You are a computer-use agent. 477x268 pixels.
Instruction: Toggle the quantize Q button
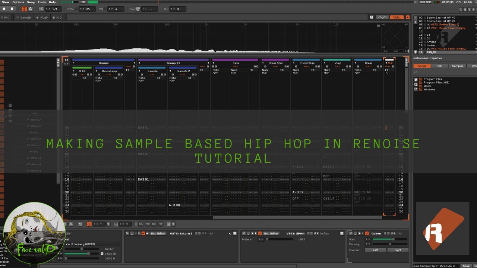(x=89, y=224)
